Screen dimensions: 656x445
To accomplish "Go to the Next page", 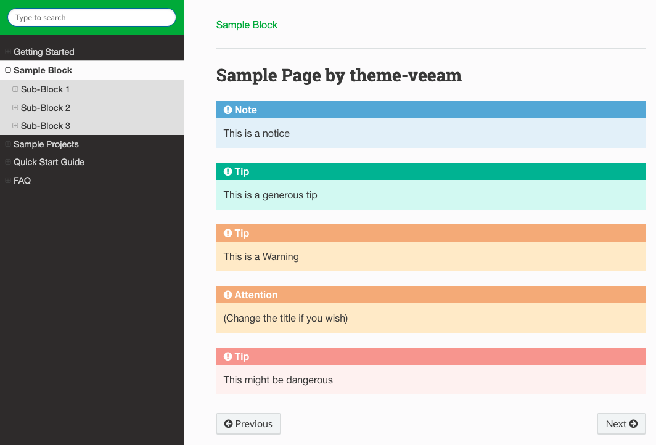I will [x=621, y=423].
